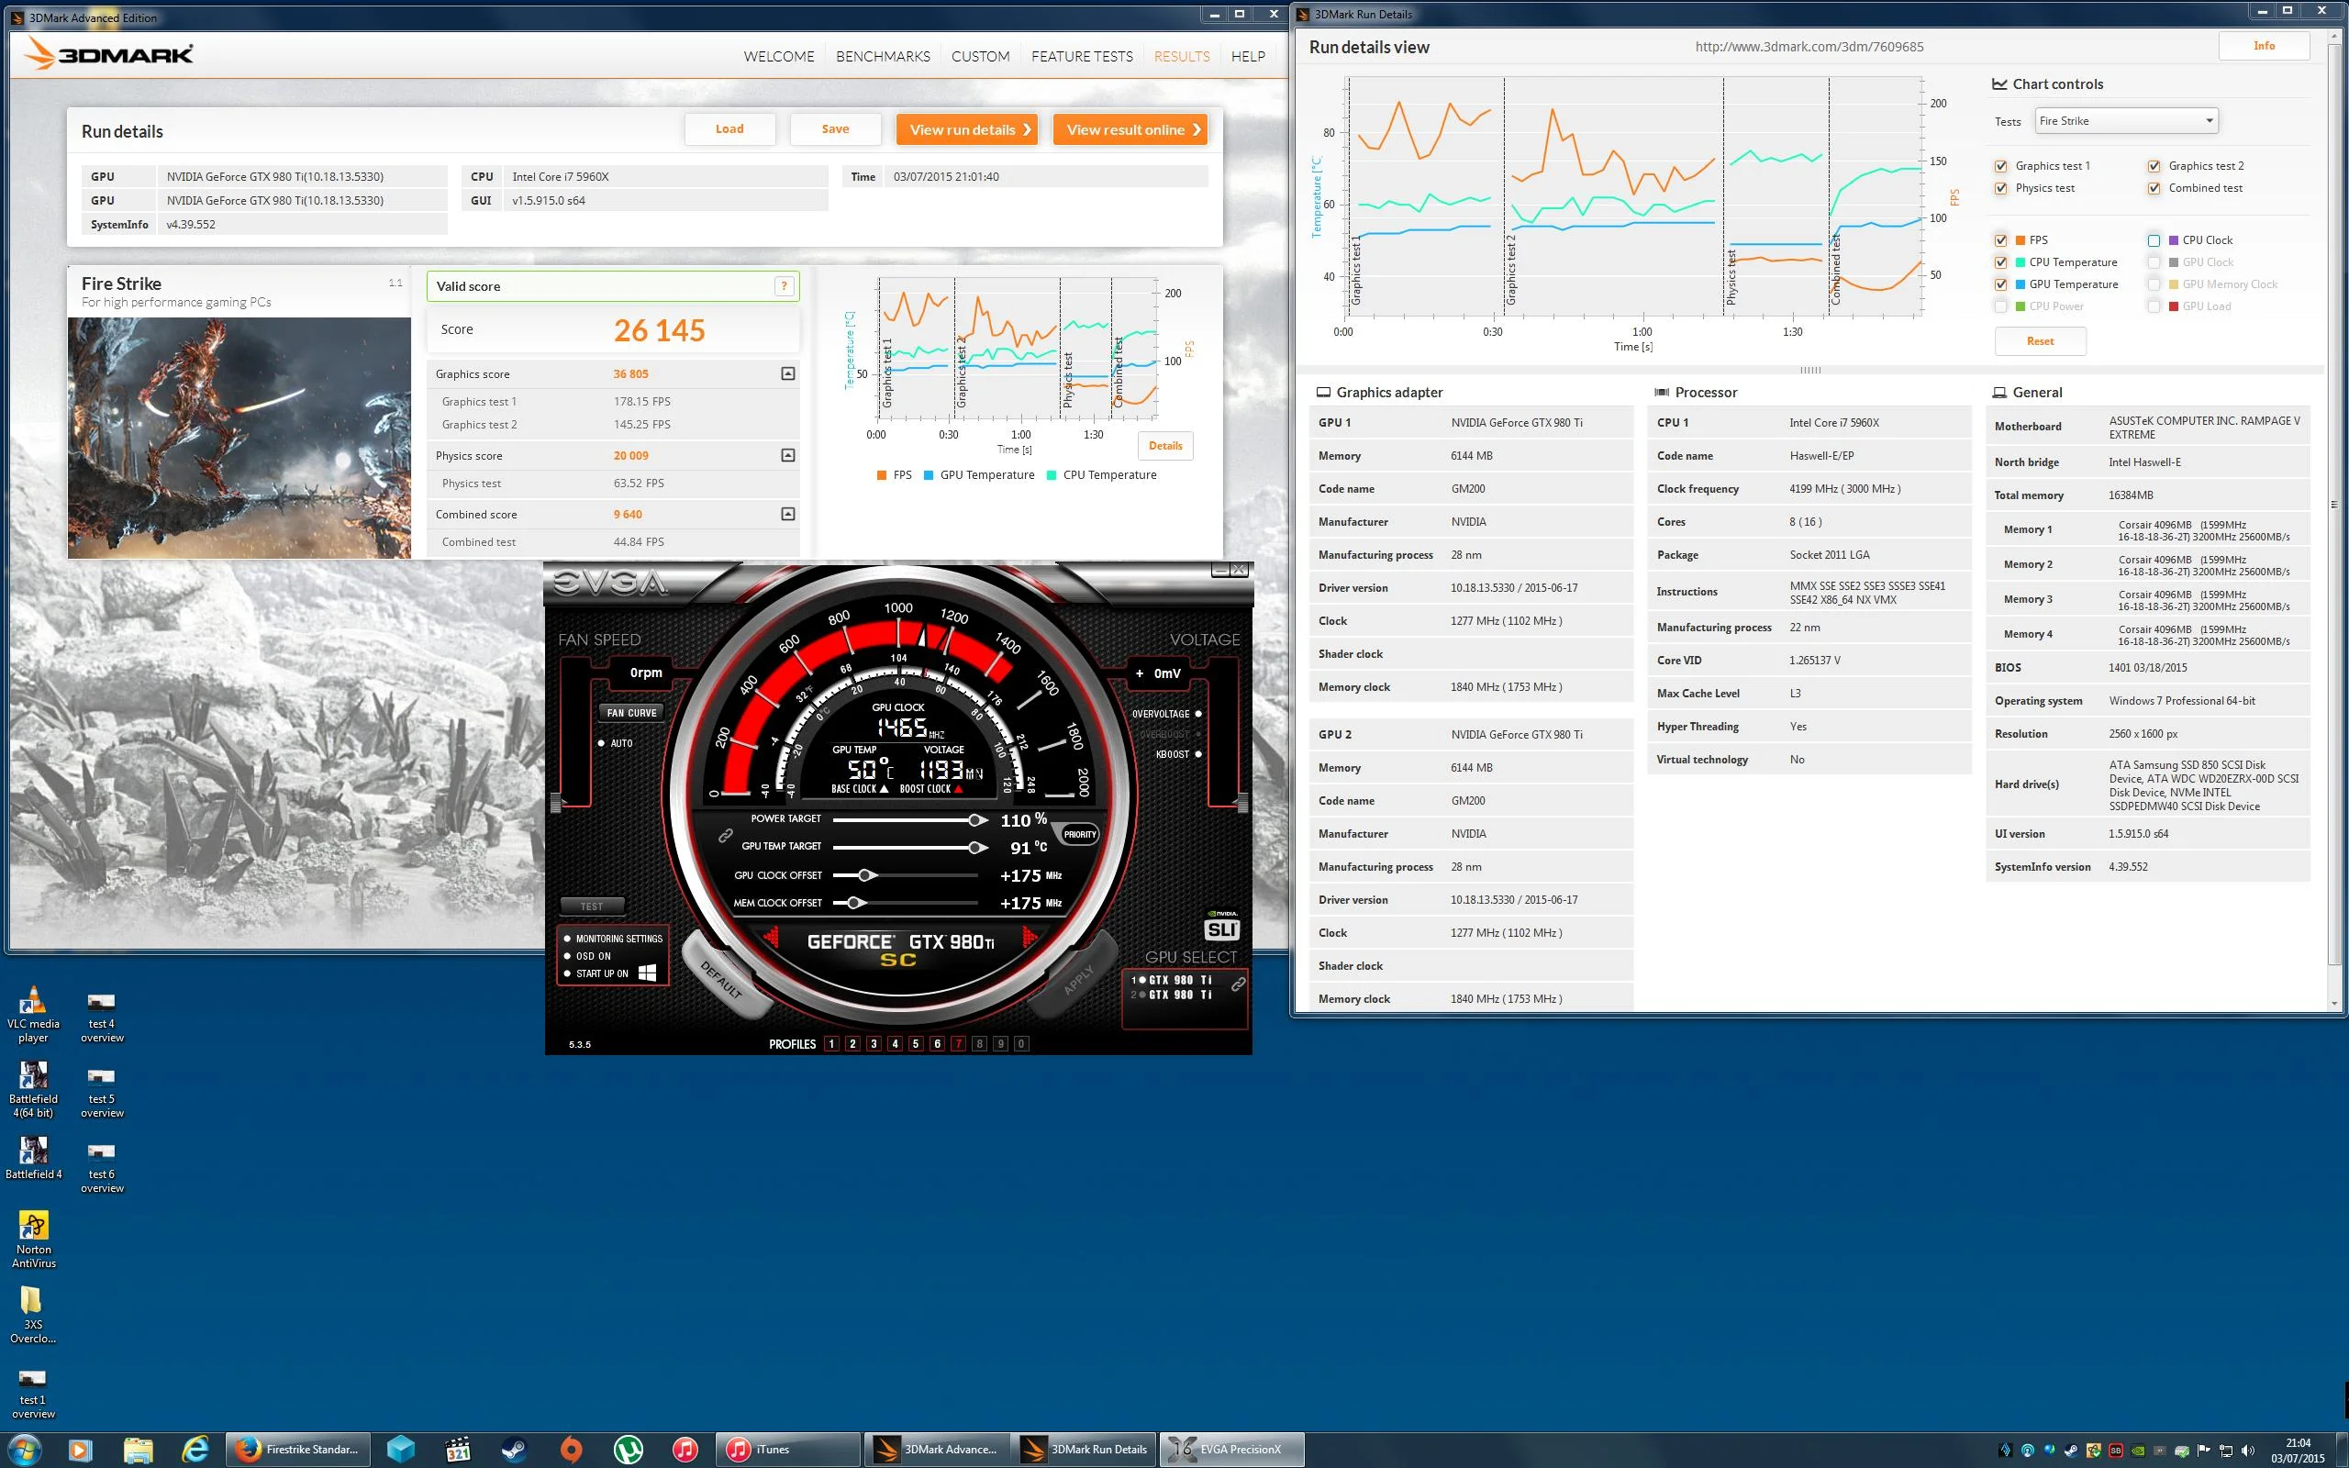Click the left red arrow beside GeForce GTX 980Ti
The image size is (2349, 1468).
click(772, 938)
